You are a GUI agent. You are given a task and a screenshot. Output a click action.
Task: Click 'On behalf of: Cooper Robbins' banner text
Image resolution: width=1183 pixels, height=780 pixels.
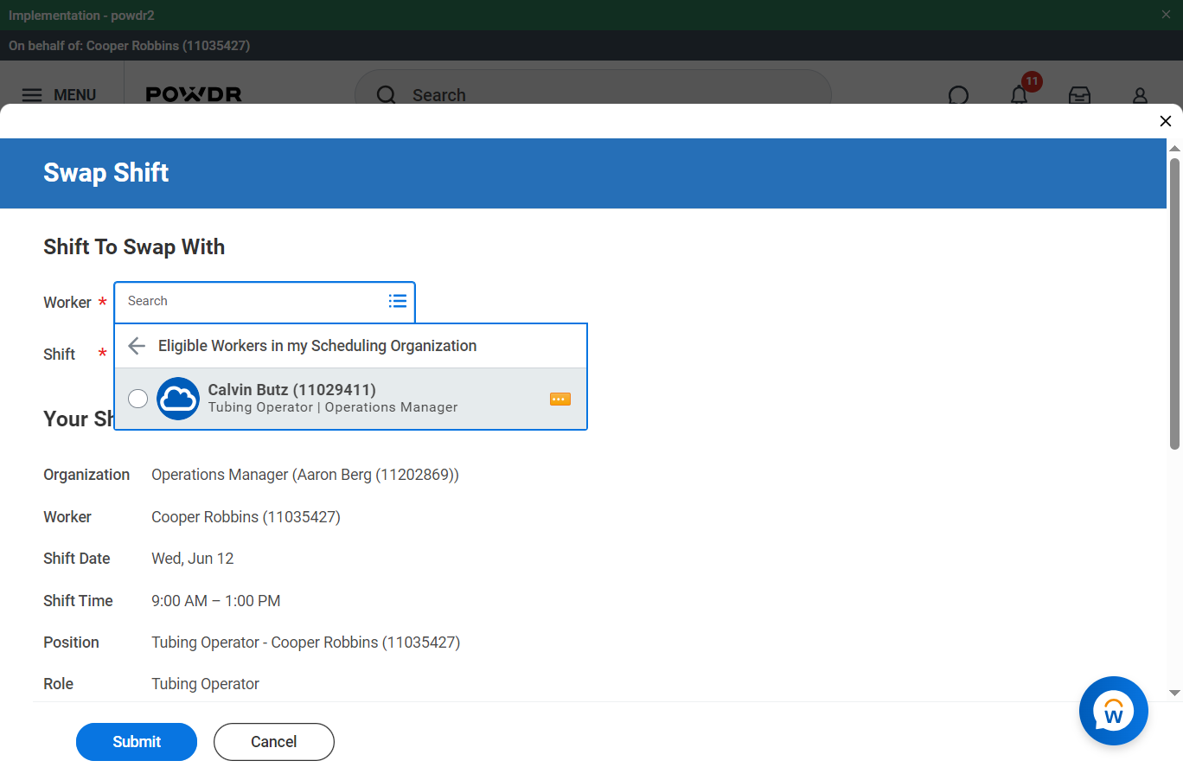click(x=130, y=46)
